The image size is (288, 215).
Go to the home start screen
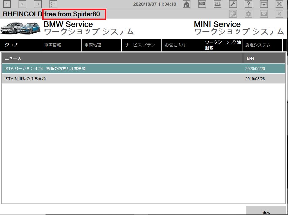click(x=187, y=4)
